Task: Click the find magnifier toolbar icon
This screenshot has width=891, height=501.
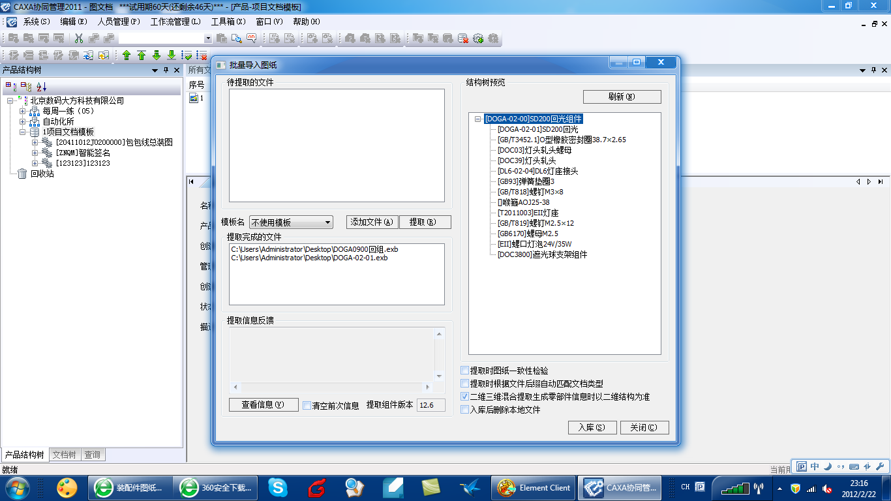Action: [x=236, y=38]
